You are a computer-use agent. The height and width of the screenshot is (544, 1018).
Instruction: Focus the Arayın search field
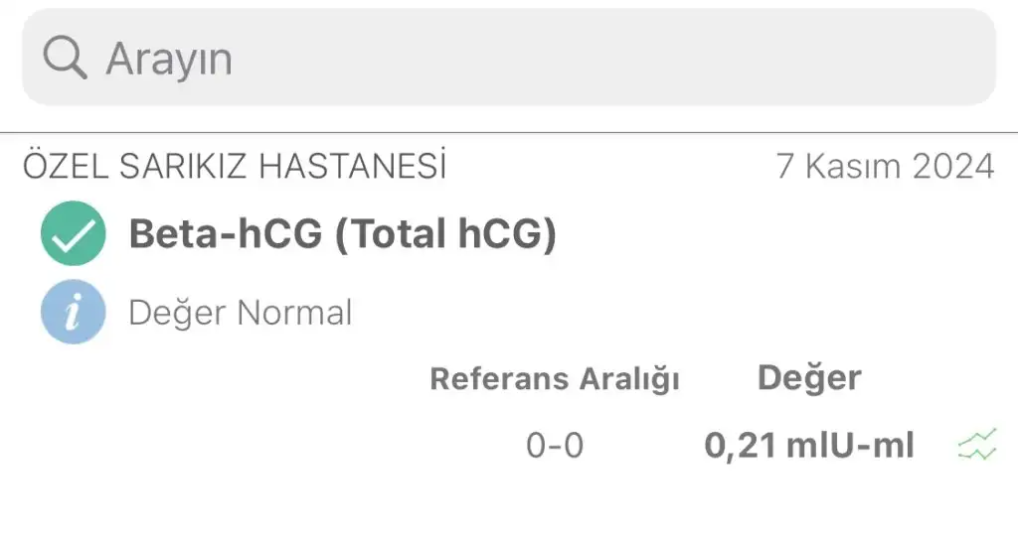tap(509, 57)
